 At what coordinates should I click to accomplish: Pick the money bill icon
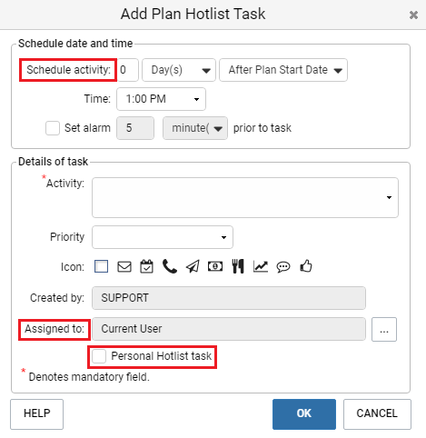(215, 266)
